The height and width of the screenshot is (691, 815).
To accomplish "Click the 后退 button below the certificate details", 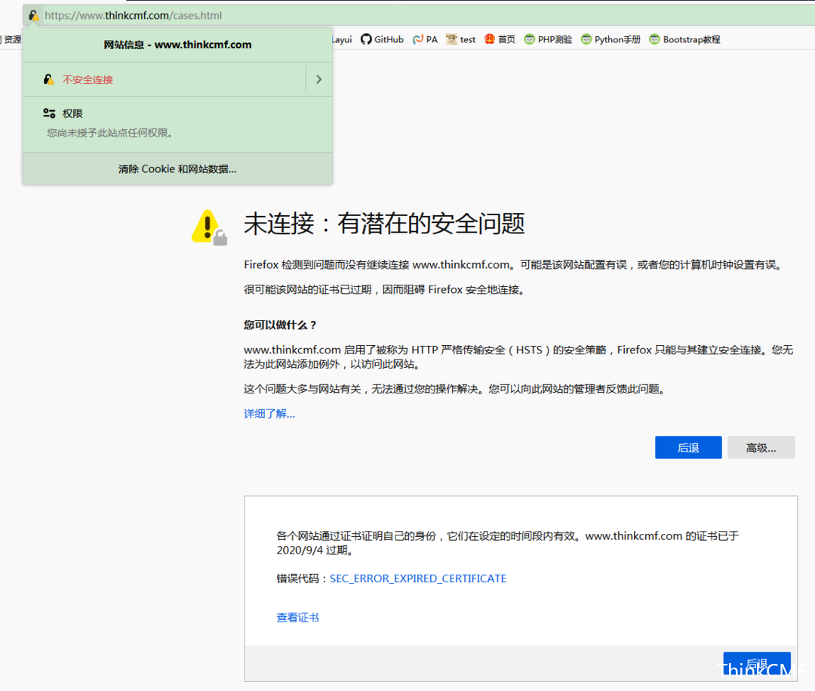I will pos(757,664).
